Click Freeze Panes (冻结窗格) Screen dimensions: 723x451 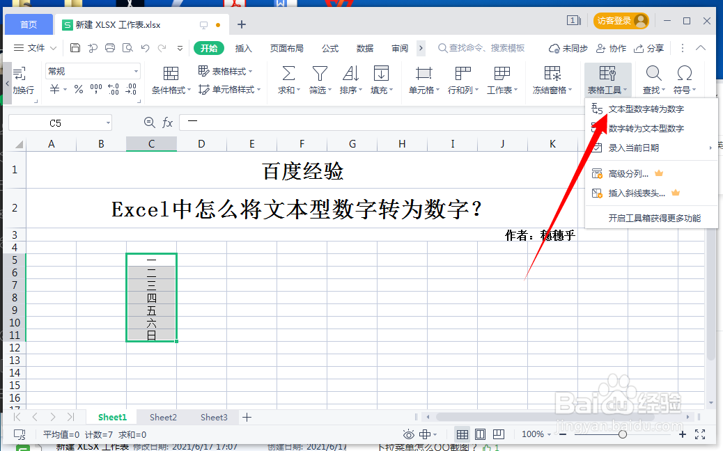pos(552,80)
